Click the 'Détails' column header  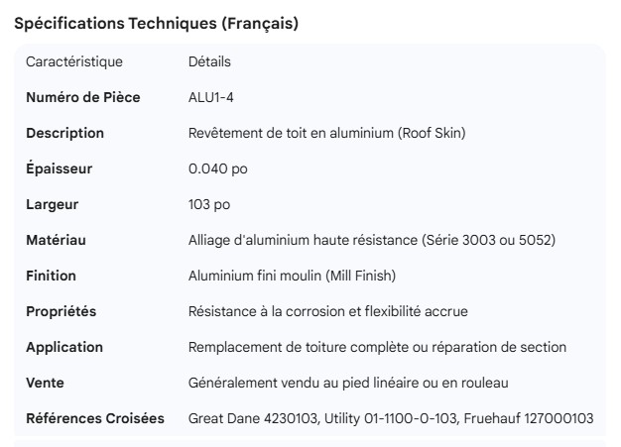pos(209,62)
